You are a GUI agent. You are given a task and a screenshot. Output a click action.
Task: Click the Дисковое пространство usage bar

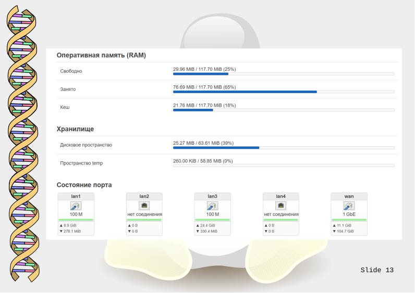click(x=283, y=147)
